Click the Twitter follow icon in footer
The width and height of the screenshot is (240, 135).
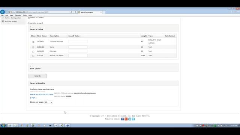(x=133, y=119)
